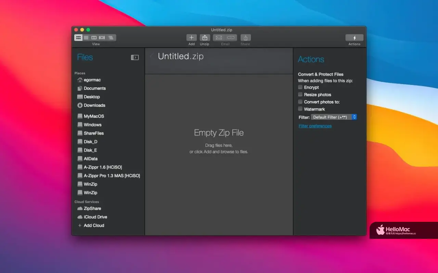Click the Unzip toolbar button

coord(205,38)
